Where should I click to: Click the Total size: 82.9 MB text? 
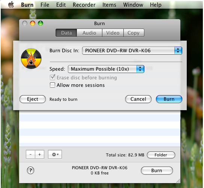tap(125, 155)
